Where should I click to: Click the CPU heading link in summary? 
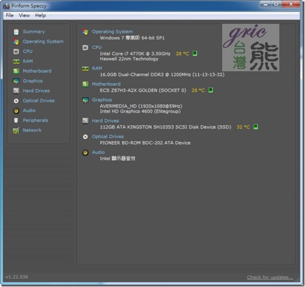pyautogui.click(x=97, y=47)
